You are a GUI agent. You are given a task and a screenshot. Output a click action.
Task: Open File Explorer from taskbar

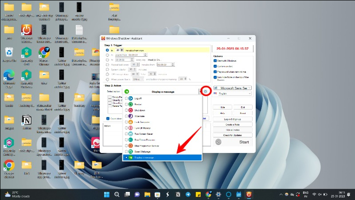pos(148,194)
